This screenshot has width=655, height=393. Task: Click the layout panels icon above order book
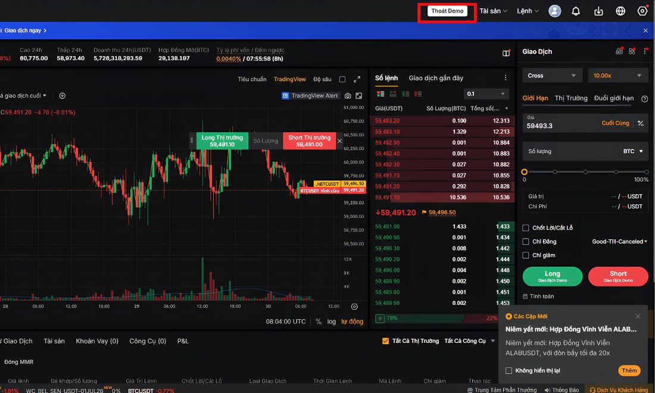[x=506, y=53]
